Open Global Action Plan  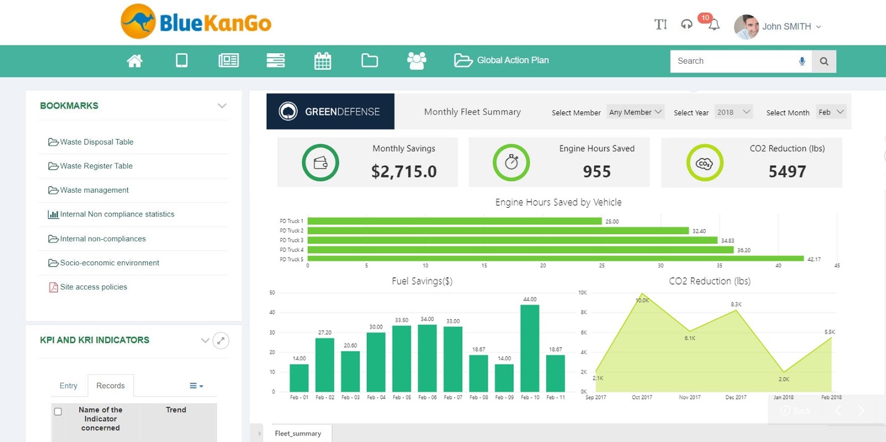[x=502, y=60]
